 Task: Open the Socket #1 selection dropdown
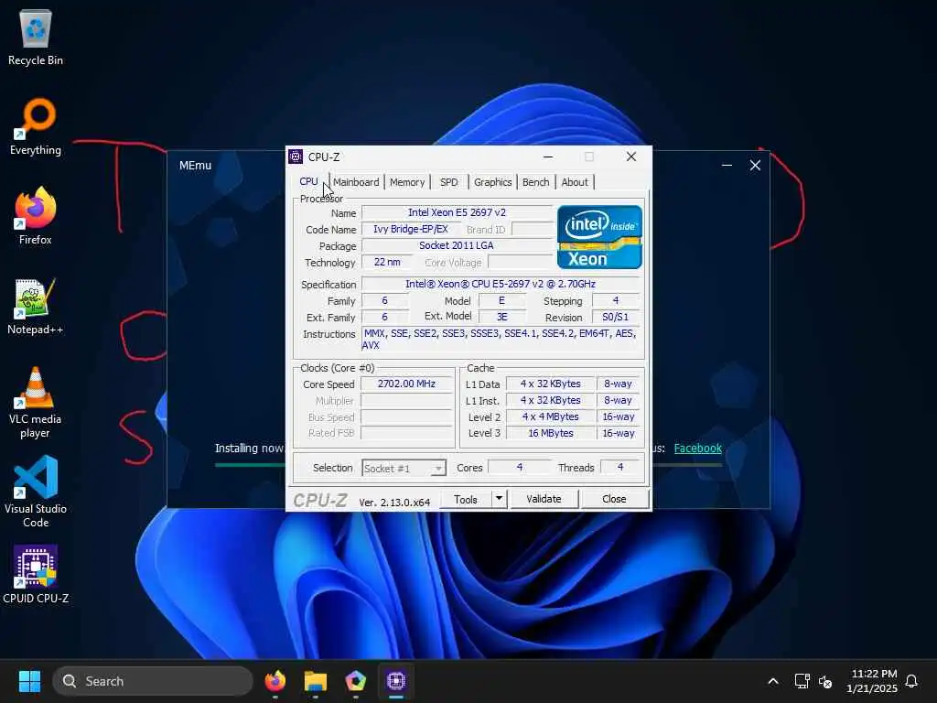point(404,468)
